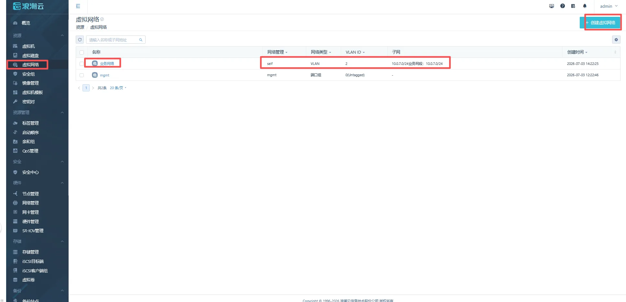
Task: Collapse the 硬件 sidebar section
Action: click(62, 183)
